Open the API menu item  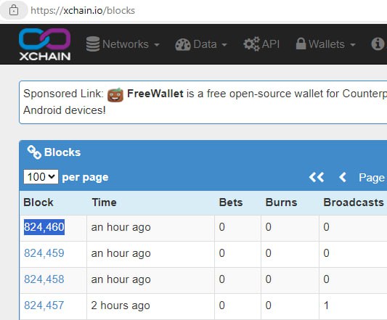click(261, 44)
